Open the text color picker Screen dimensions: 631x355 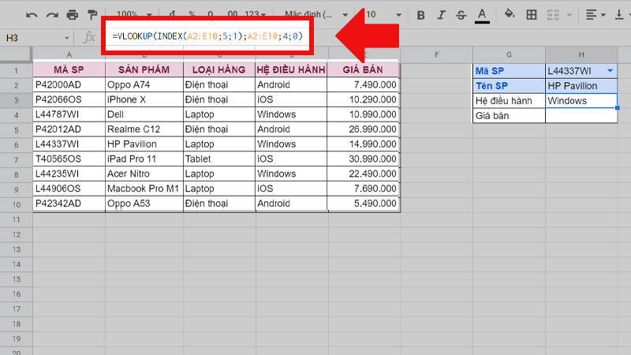pos(482,15)
